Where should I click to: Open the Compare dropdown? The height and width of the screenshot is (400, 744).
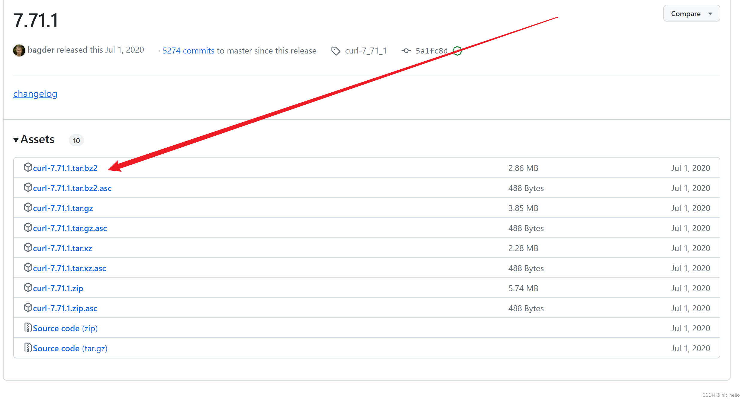(x=691, y=13)
